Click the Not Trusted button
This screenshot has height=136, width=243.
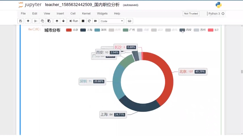tap(191, 14)
